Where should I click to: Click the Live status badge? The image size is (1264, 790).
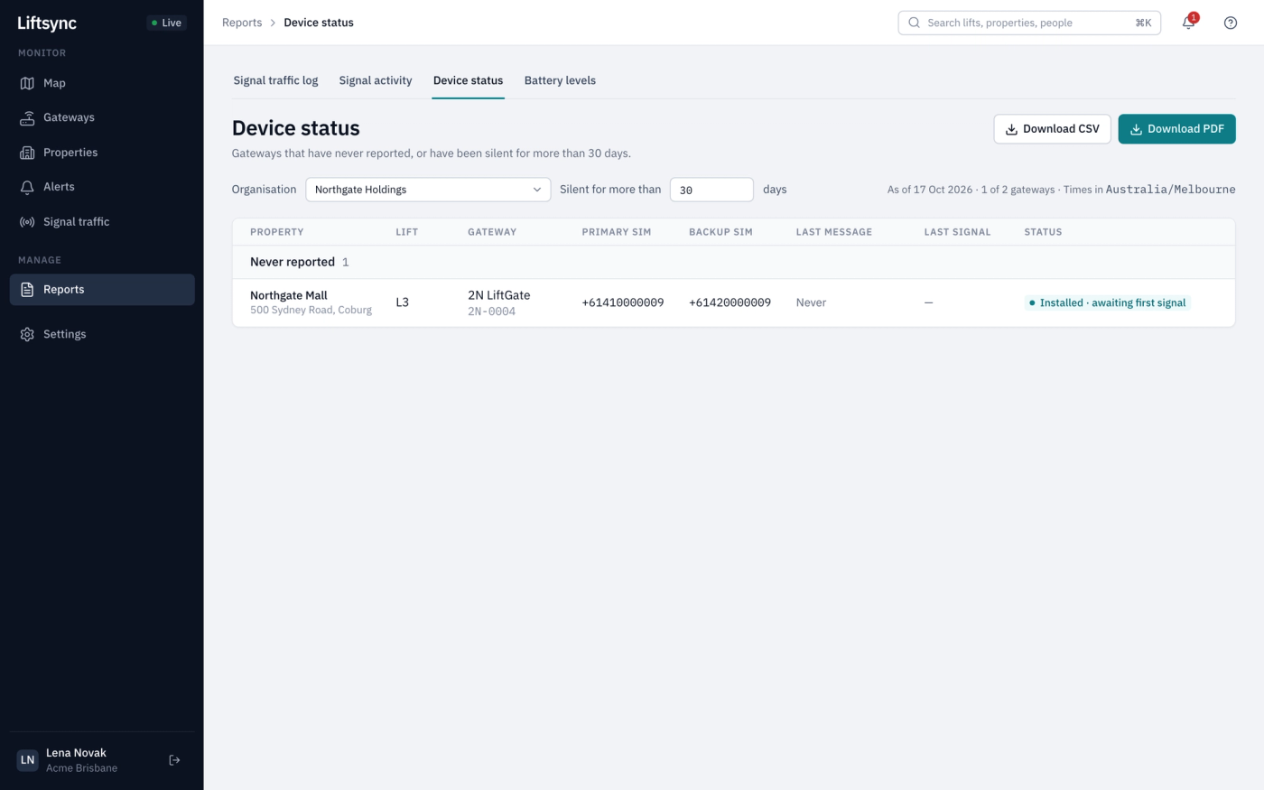click(167, 23)
